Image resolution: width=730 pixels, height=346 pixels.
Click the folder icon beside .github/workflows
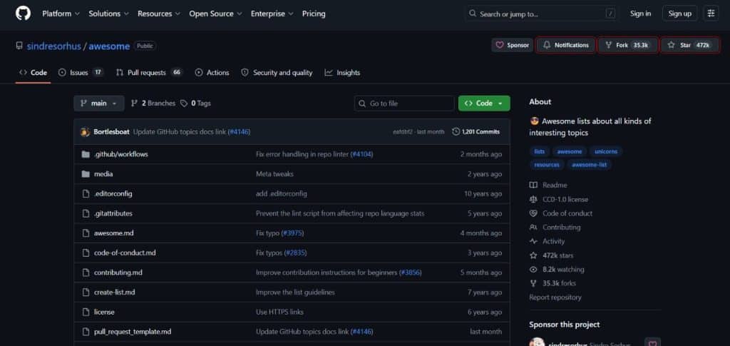tap(86, 154)
